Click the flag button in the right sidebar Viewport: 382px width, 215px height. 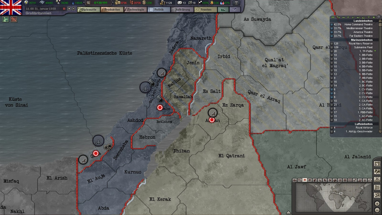pos(377,188)
